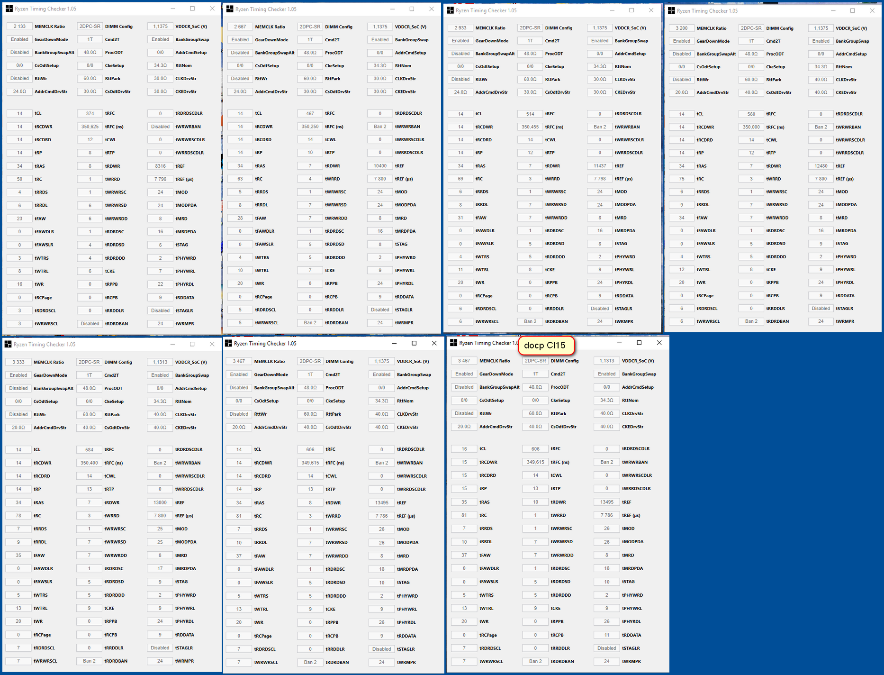Click the tRFC value 467
Screen dimensions: 884x675
pos(310,114)
